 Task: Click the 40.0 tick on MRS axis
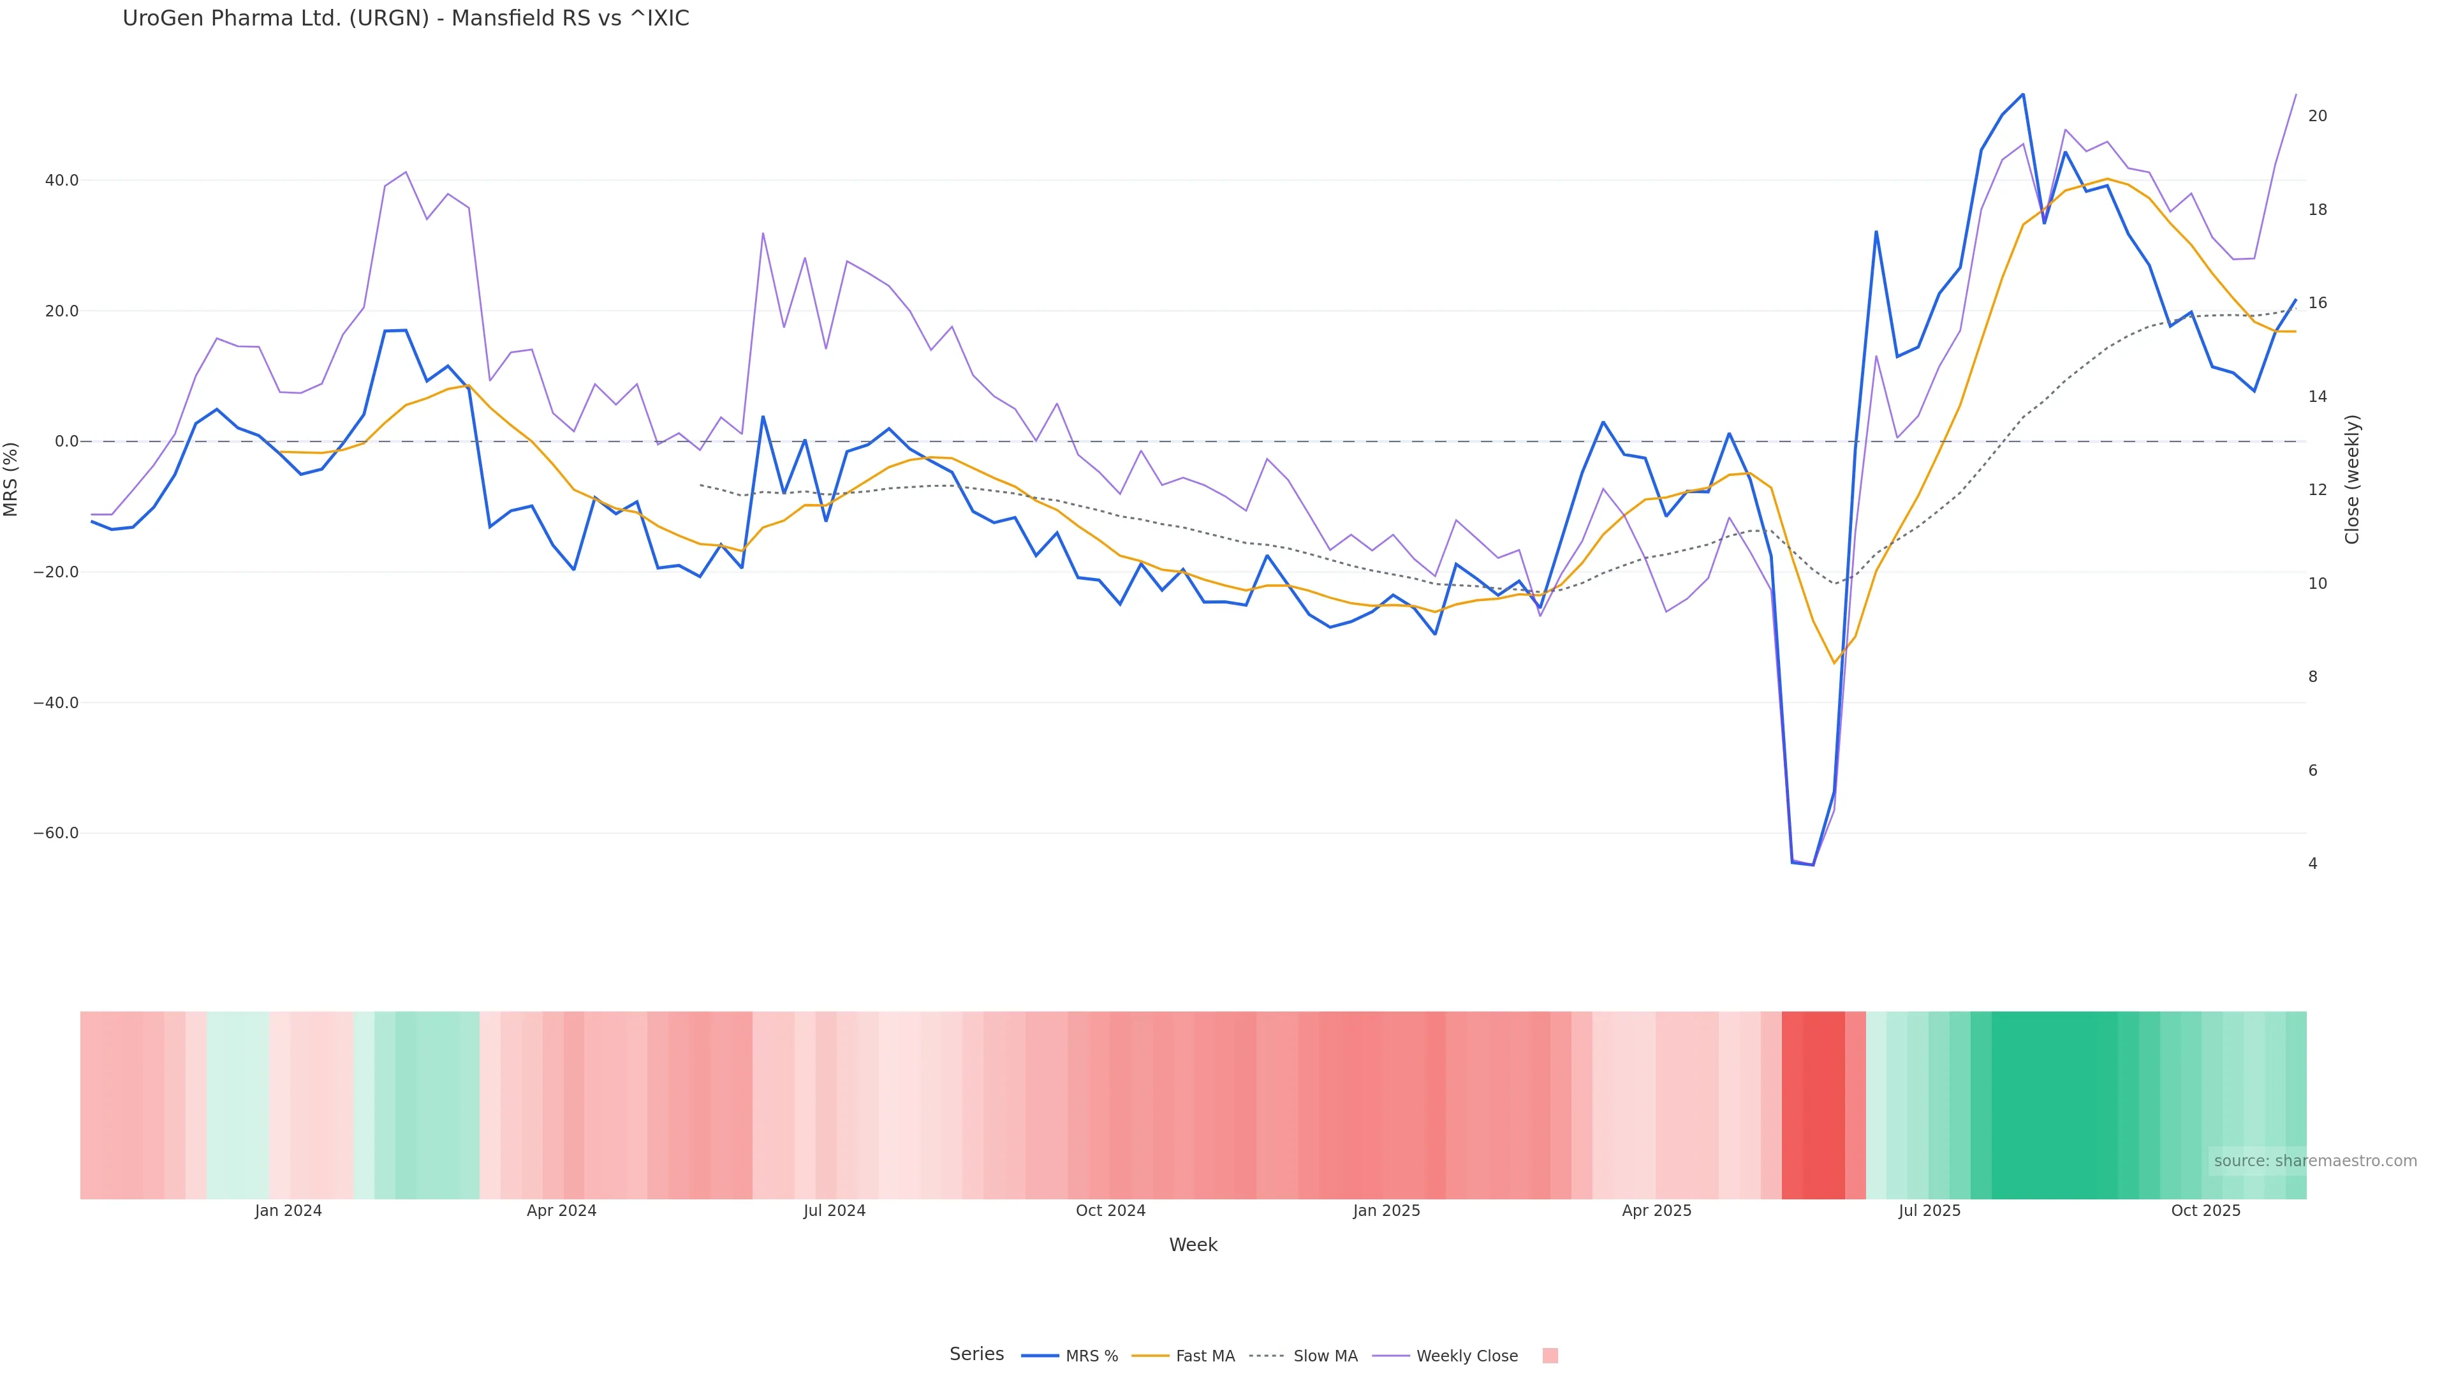click(x=61, y=181)
